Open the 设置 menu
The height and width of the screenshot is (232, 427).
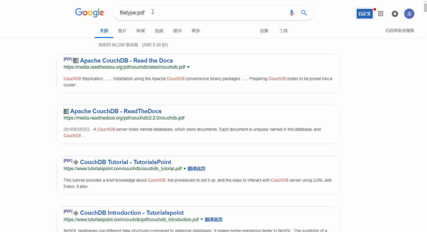coord(264,31)
